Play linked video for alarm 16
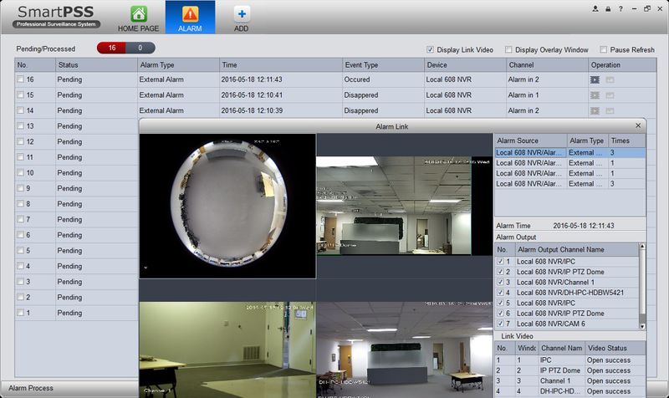Image resolution: width=669 pixels, height=398 pixels. tap(595, 79)
